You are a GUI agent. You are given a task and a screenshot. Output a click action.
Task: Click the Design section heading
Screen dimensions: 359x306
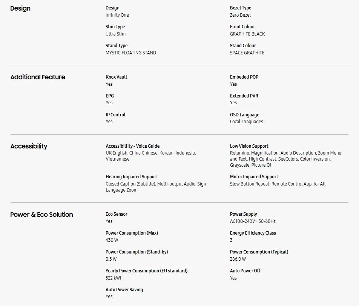point(20,8)
